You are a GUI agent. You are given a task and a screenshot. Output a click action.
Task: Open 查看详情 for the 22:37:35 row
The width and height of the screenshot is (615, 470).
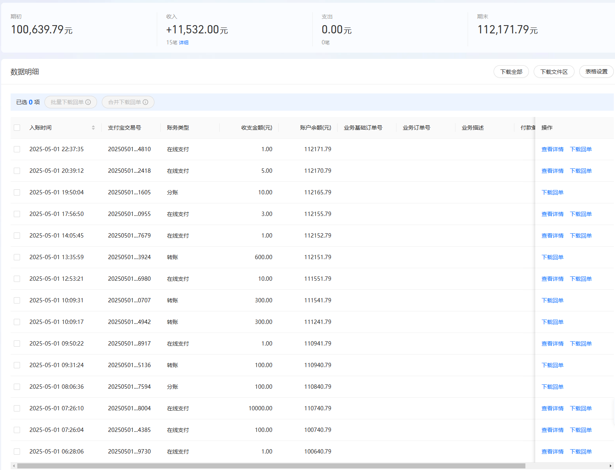(553, 149)
